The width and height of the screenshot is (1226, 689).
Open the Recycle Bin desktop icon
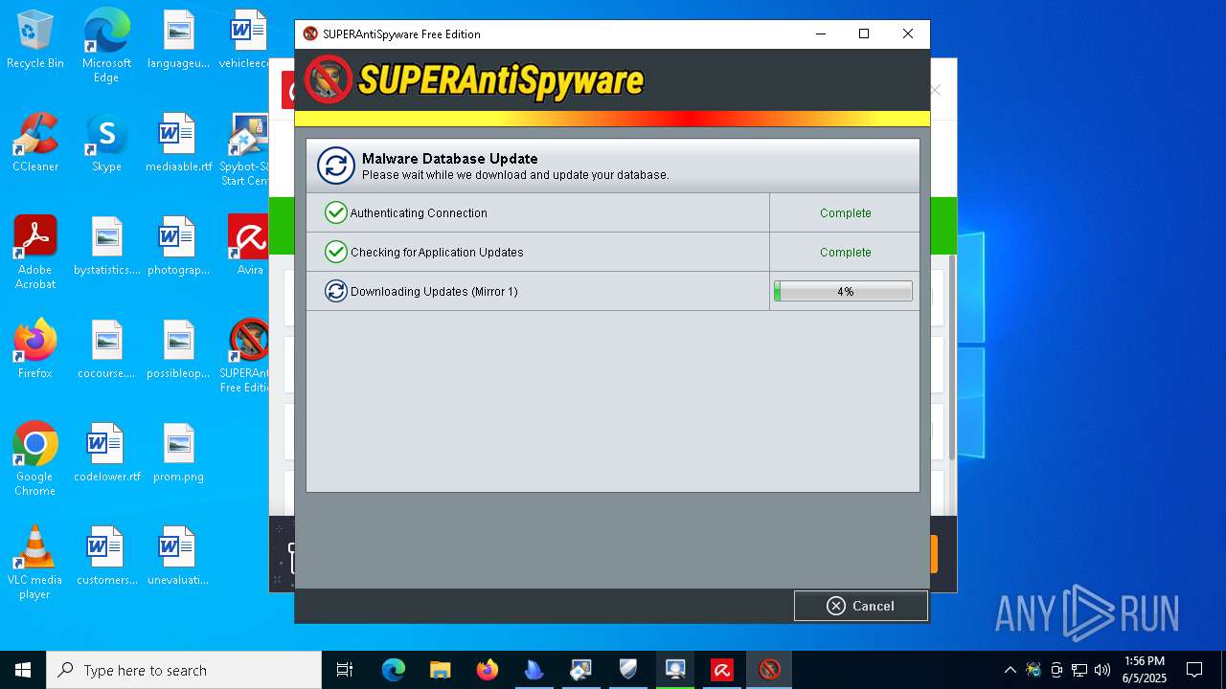coord(35,40)
